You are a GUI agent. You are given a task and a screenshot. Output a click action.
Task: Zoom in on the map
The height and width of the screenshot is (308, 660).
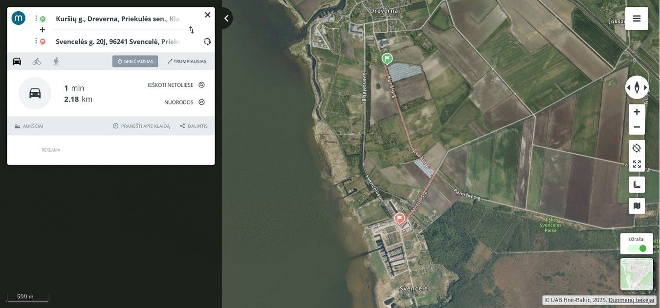(x=637, y=112)
